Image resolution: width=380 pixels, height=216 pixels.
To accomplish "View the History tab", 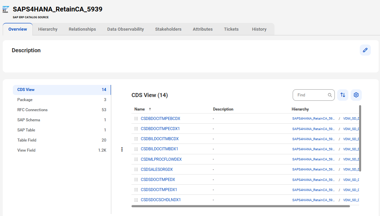I will pyautogui.click(x=259, y=29).
